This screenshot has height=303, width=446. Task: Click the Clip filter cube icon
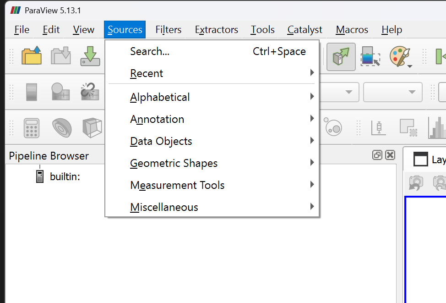tap(92, 127)
